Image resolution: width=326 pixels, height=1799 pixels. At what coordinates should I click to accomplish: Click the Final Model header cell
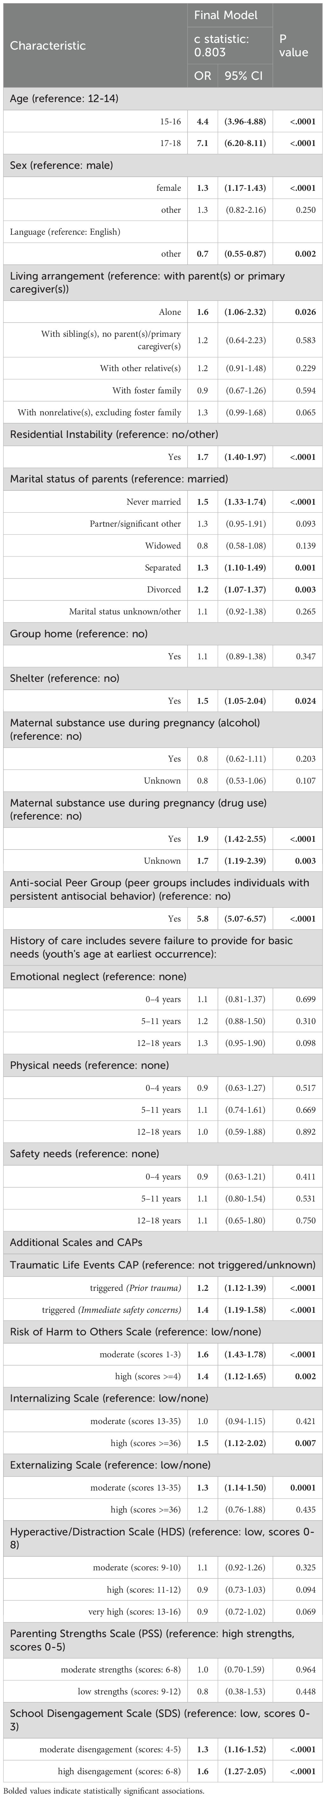[x=225, y=14]
